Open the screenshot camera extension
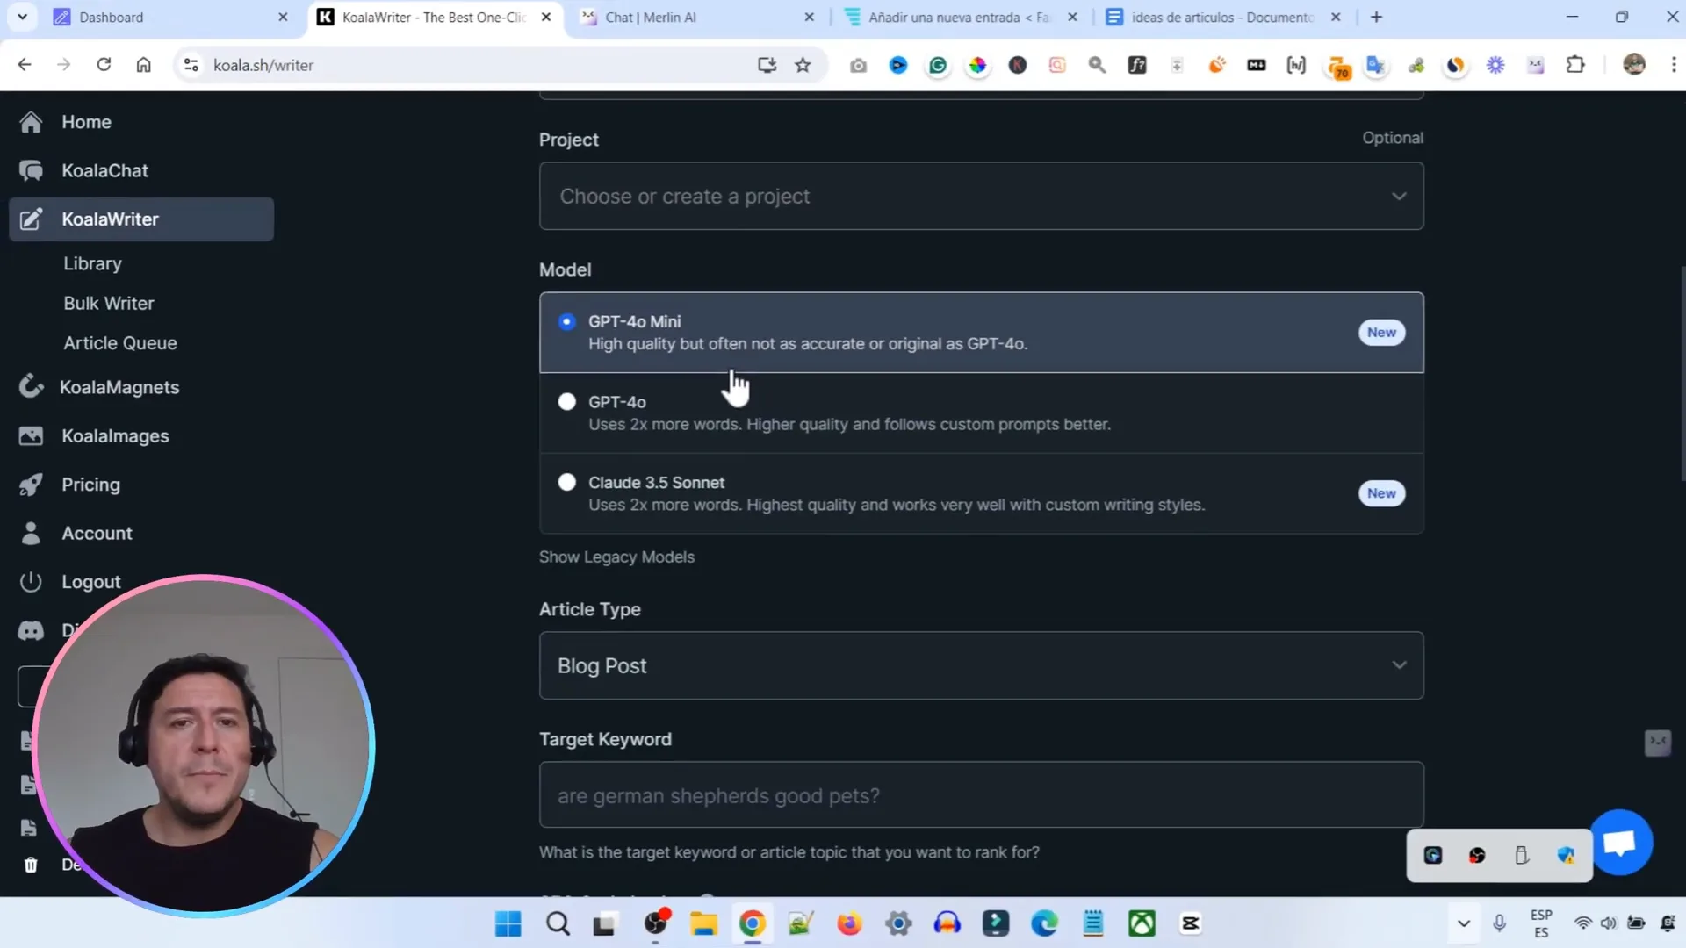Viewport: 1686px width, 948px height. [x=858, y=65]
